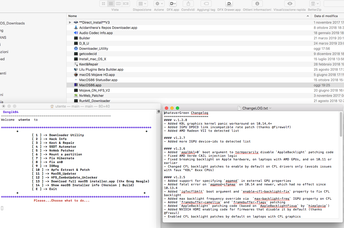Select the D_B_U file icon
This screenshot has height=228, width=344.
click(76, 43)
